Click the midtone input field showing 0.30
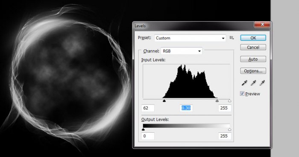 186,108
